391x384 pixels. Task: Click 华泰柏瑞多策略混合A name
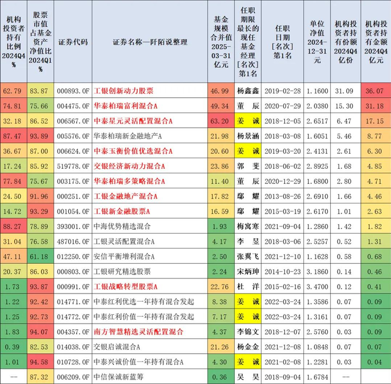(x=129, y=181)
